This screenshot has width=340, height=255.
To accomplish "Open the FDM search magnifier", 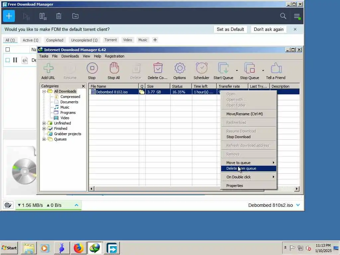I will (x=283, y=16).
